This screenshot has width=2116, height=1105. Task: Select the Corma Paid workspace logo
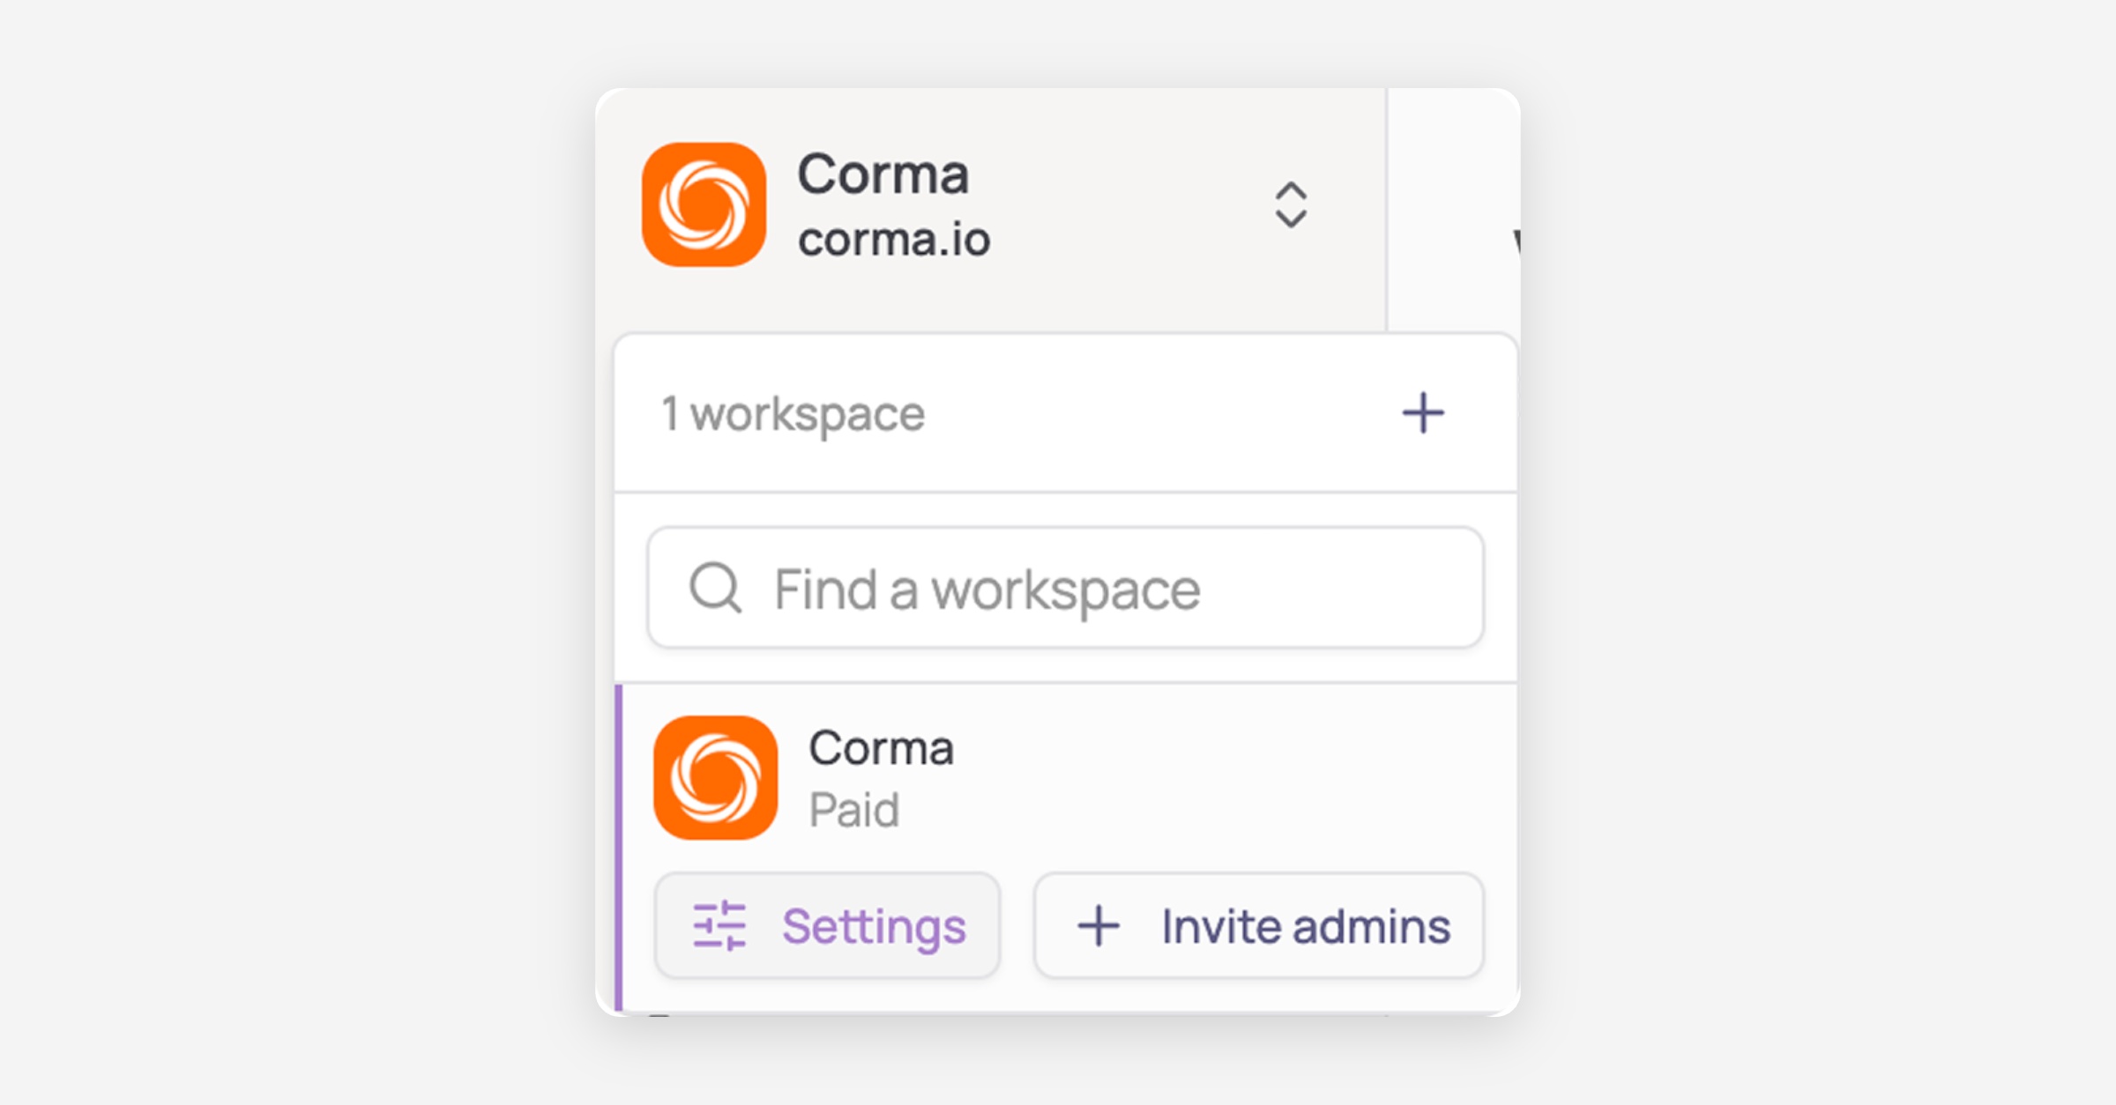pyautogui.click(x=715, y=777)
